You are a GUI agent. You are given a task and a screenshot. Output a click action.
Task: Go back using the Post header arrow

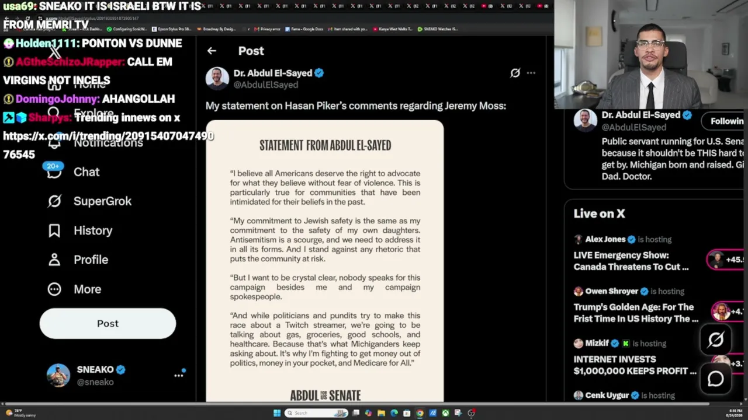[x=212, y=51]
